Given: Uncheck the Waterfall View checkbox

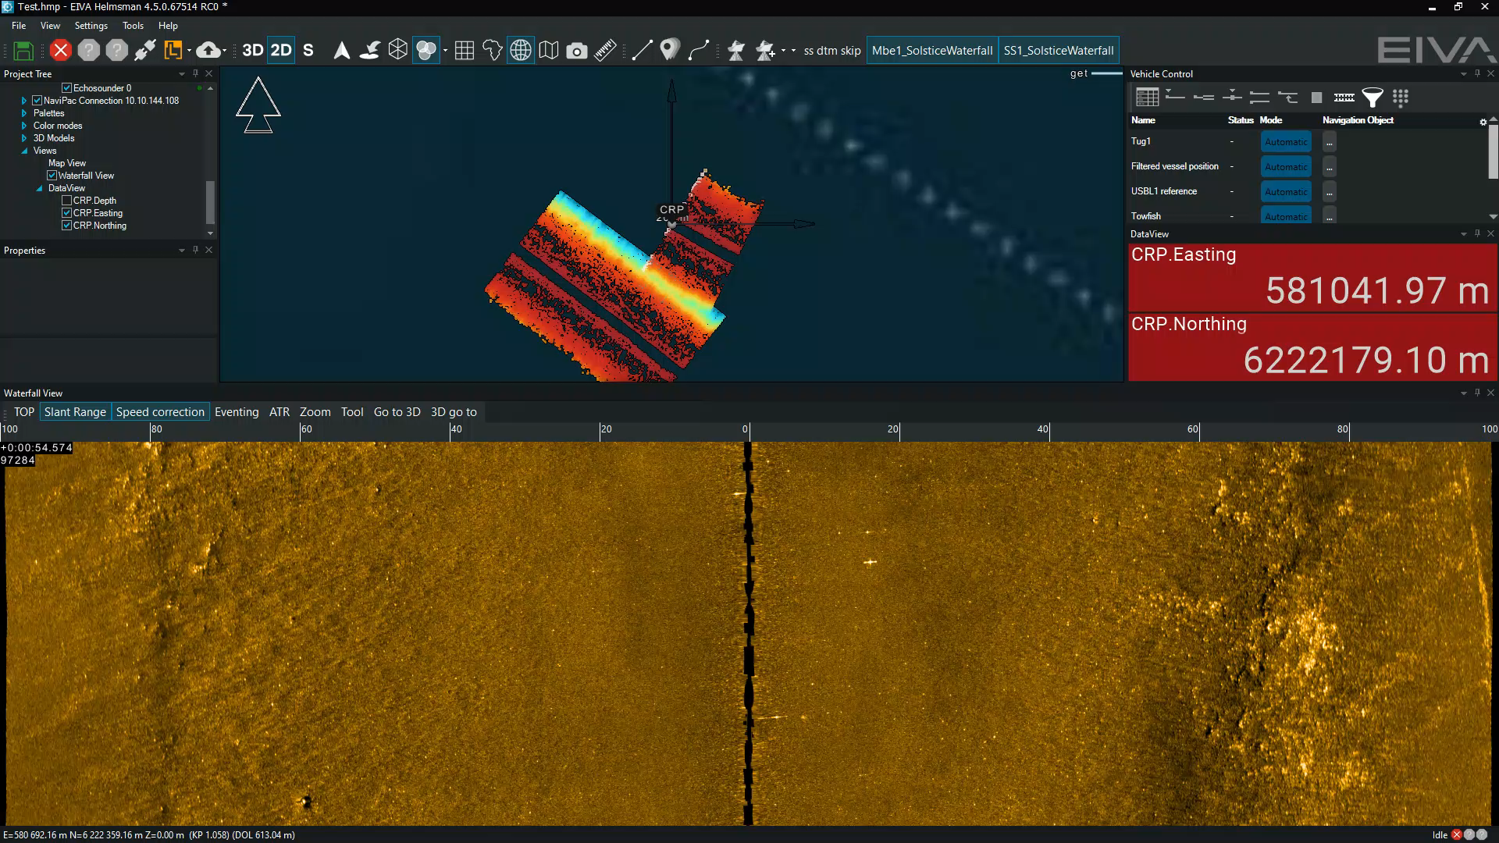Looking at the screenshot, I should click(52, 176).
